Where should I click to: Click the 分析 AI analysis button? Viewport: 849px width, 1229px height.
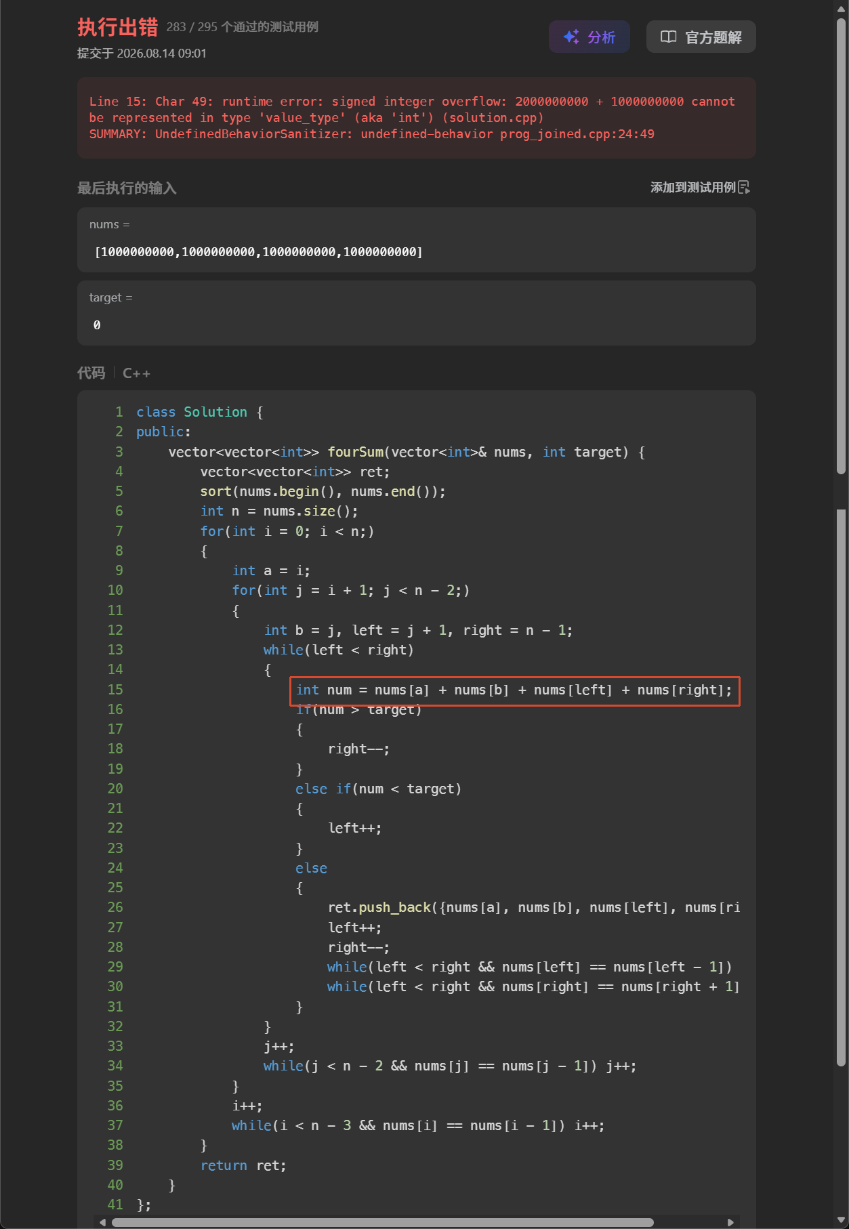tap(589, 37)
